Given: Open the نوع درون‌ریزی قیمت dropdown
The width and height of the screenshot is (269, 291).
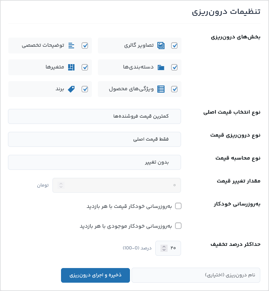Looking at the screenshot, I should (x=94, y=139).
